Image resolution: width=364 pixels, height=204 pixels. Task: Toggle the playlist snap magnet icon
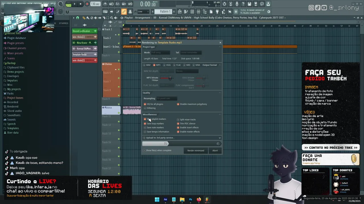pyautogui.click(x=78, y=18)
